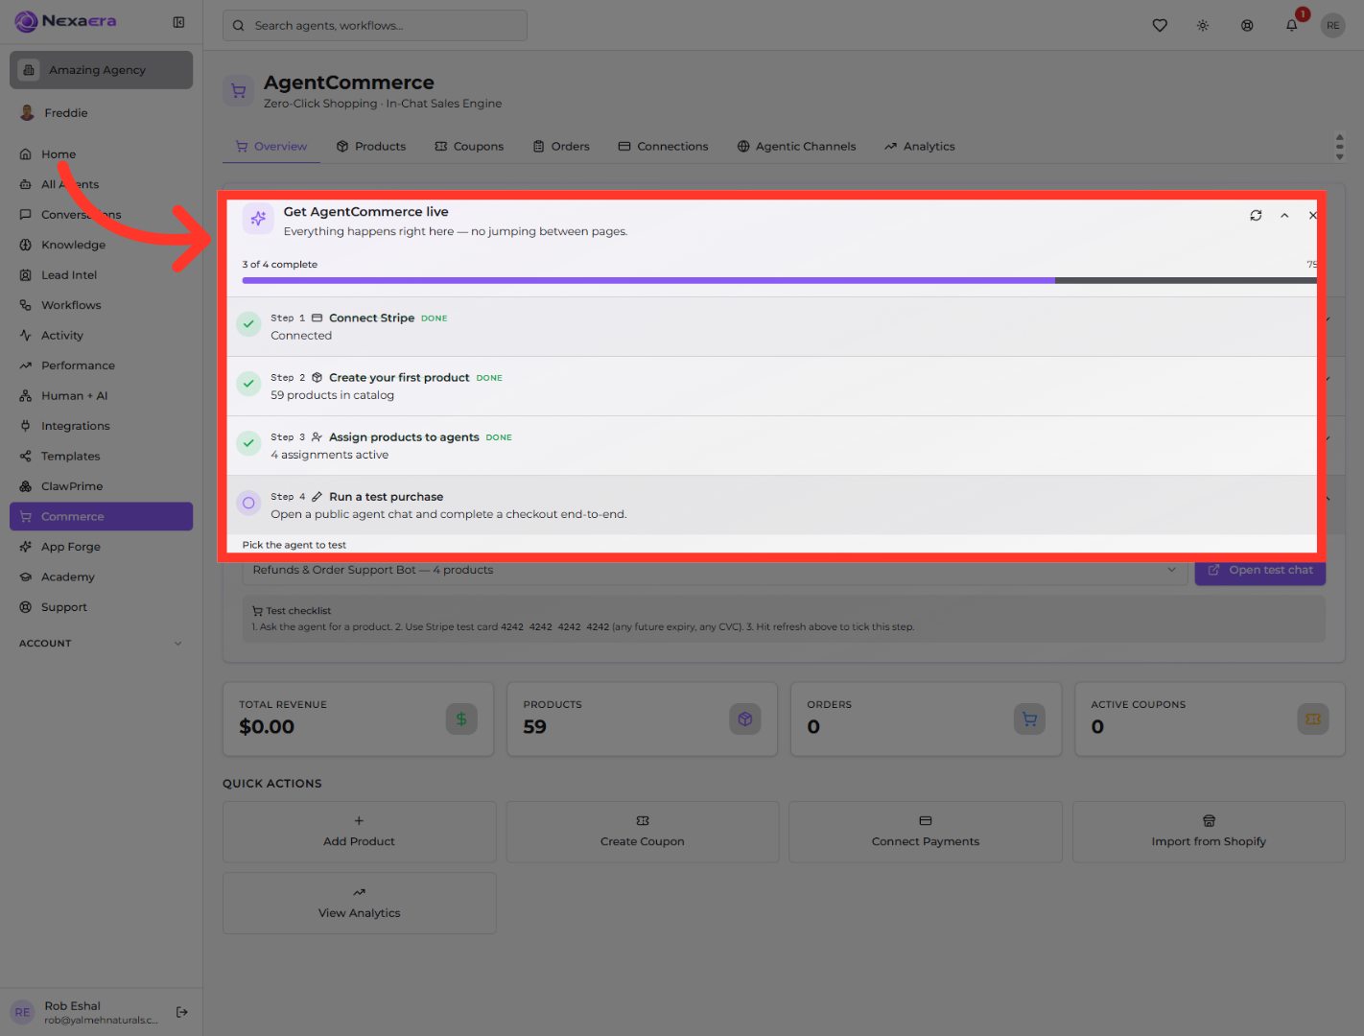This screenshot has width=1364, height=1036.
Task: Open Human + AI in sidebar
Action: tap(101, 396)
